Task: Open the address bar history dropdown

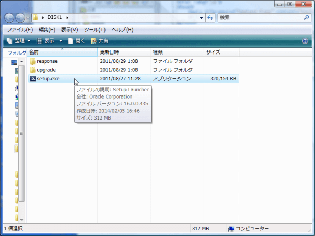Action: pyautogui.click(x=201, y=18)
